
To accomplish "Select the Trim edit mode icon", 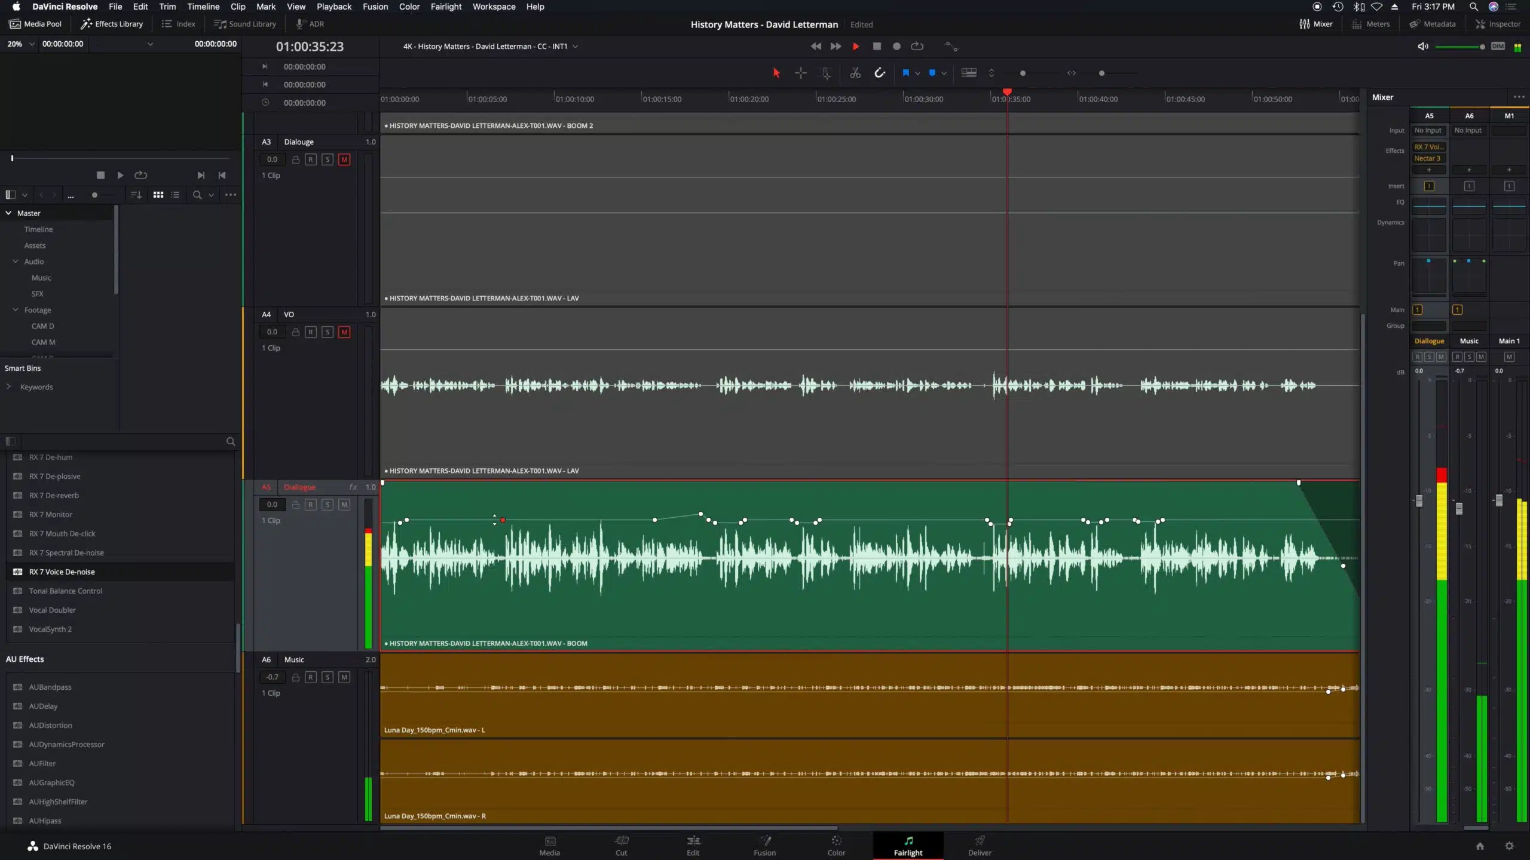I will pyautogui.click(x=827, y=72).
